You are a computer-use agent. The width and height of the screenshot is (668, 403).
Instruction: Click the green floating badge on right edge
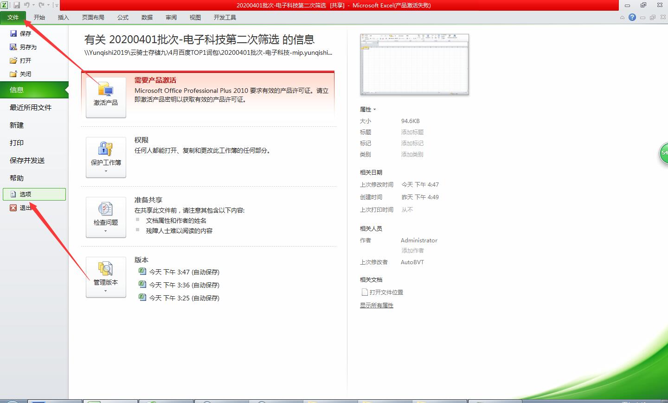[664, 153]
